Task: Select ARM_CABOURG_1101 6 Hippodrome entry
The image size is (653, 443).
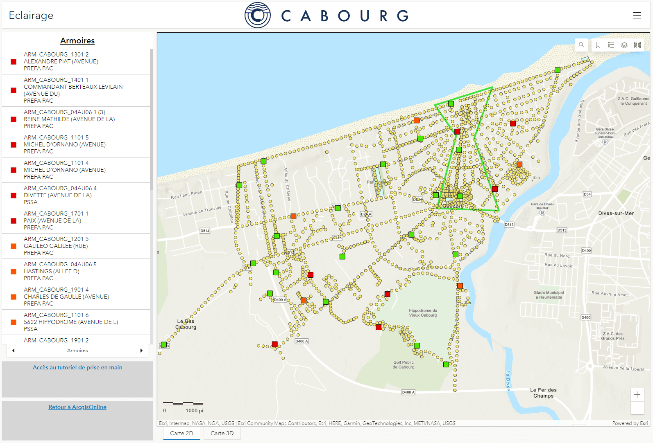Action: [x=76, y=322]
